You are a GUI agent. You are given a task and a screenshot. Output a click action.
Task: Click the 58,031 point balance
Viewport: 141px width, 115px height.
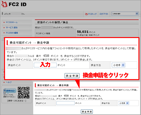(x=83, y=32)
